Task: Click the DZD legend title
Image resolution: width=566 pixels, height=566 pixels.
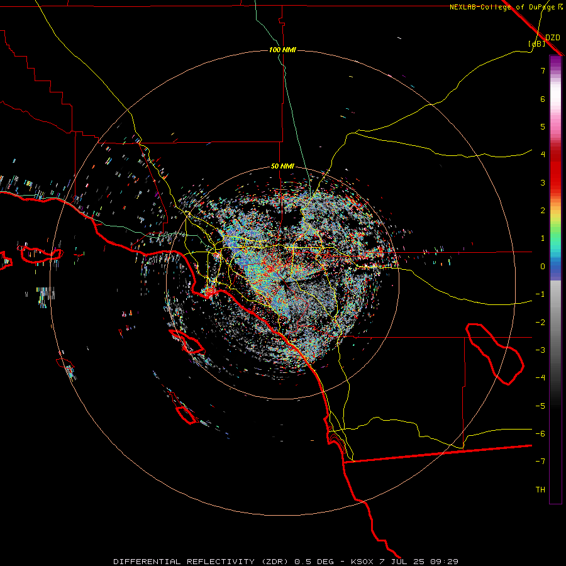Action: [553, 38]
